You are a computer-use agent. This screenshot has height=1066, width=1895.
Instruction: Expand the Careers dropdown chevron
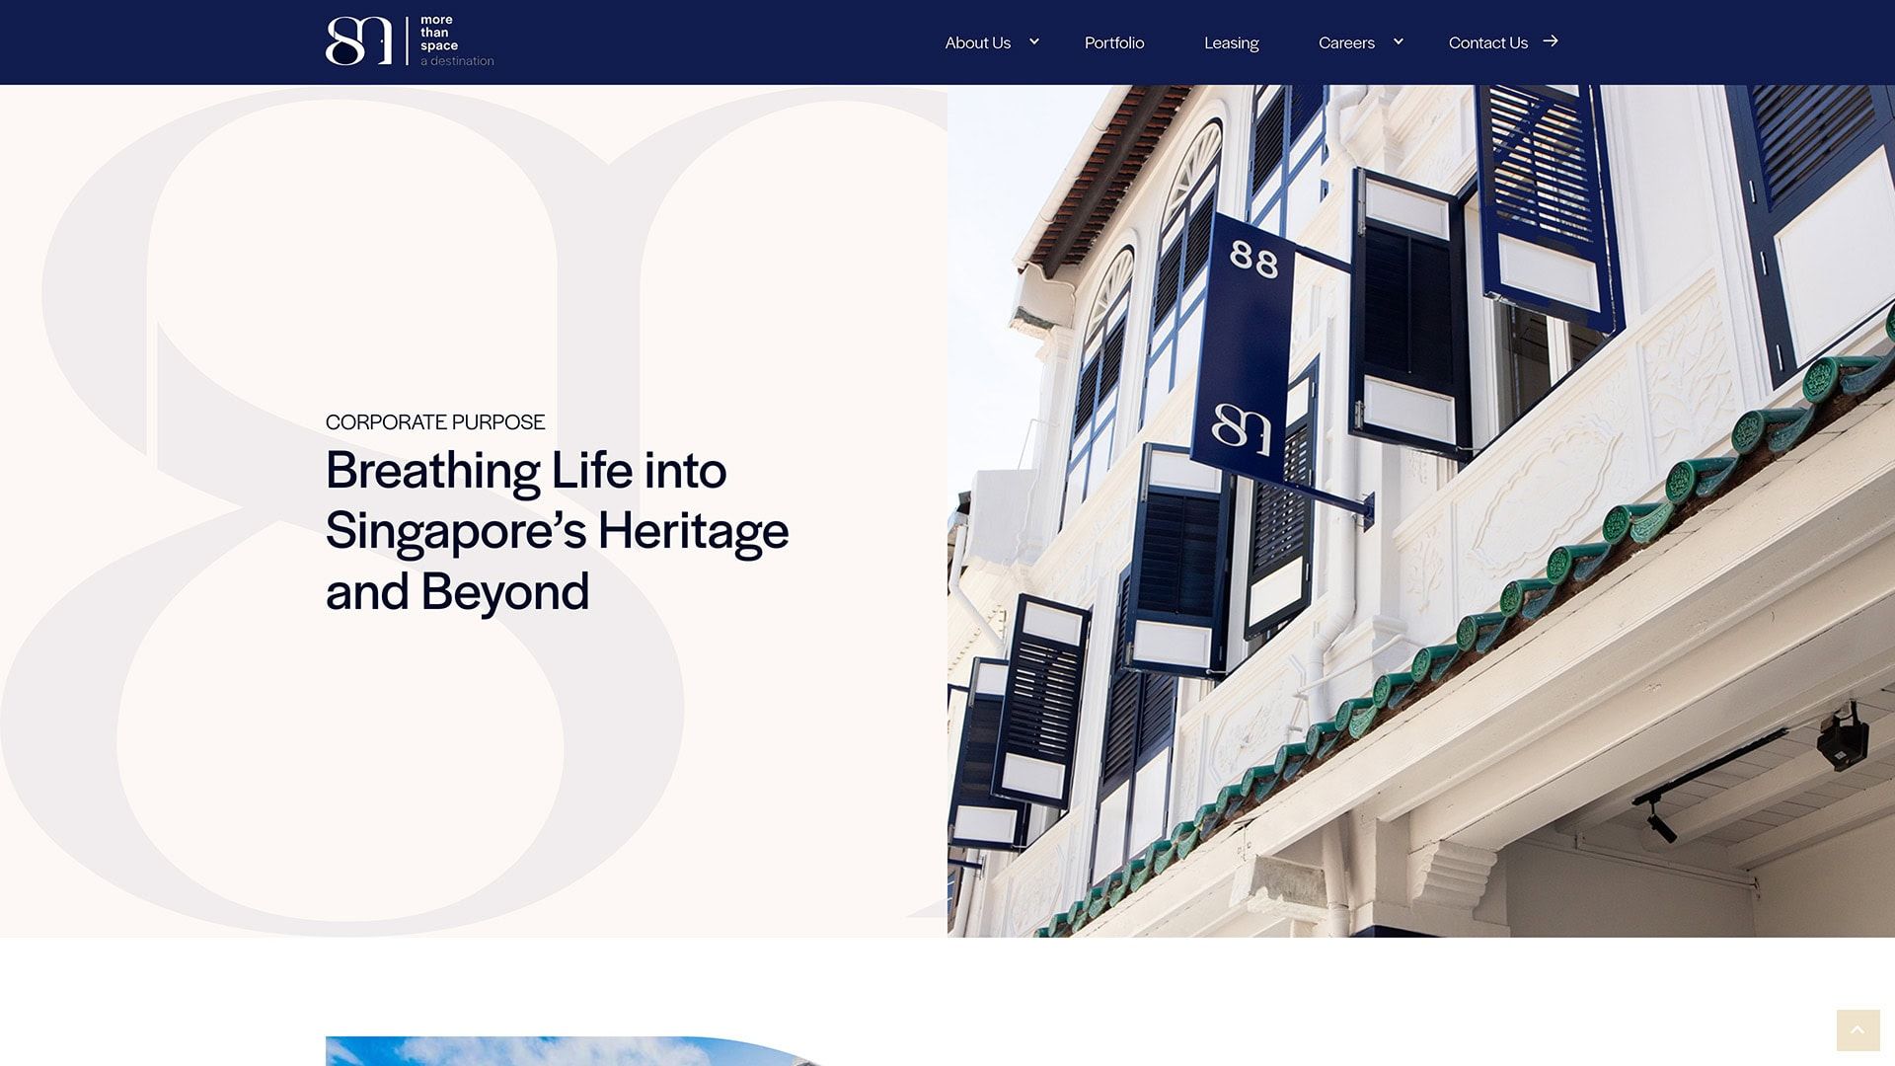1398,42
